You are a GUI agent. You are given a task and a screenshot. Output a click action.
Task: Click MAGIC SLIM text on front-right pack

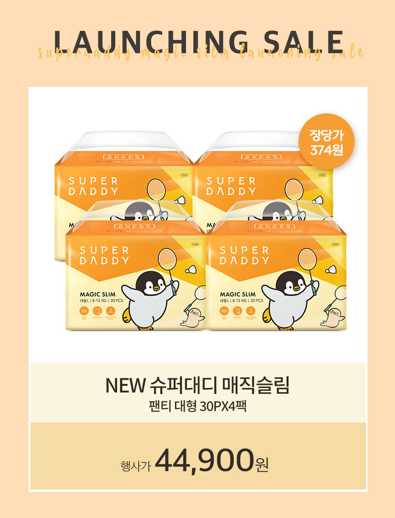click(237, 294)
